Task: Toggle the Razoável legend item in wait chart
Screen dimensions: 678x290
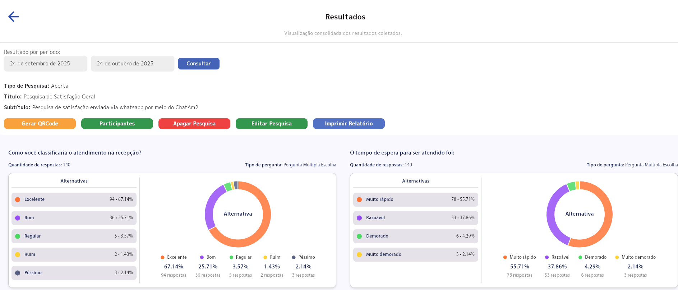Action: (557, 257)
